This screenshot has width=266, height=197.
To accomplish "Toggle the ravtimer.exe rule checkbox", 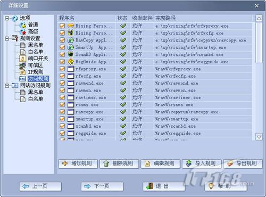I will [x=62, y=97].
